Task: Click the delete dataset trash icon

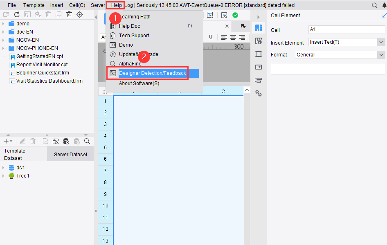Action: (33, 141)
